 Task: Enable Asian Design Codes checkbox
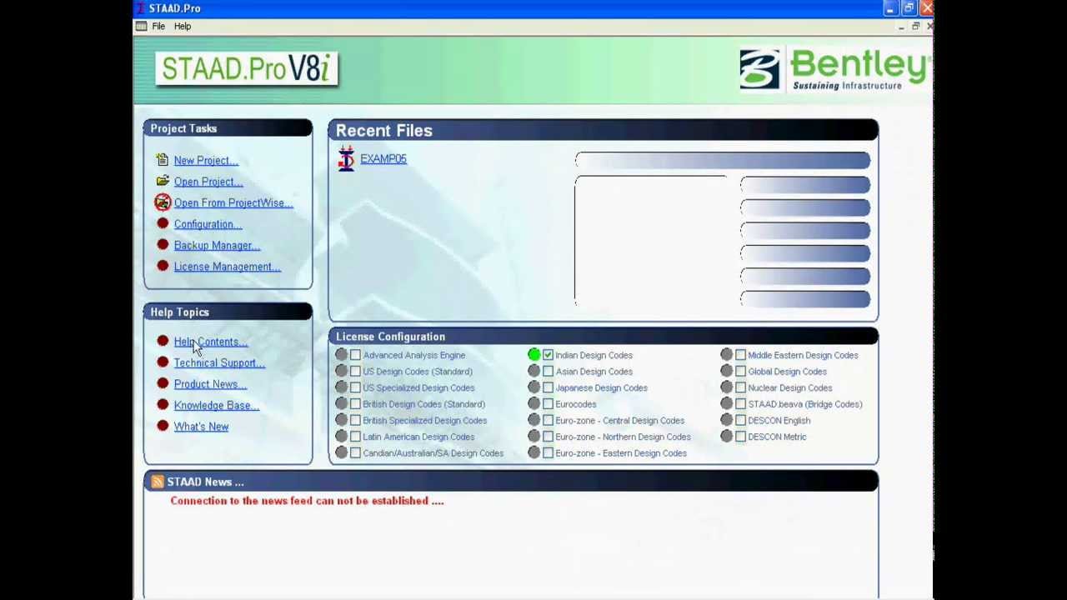548,372
